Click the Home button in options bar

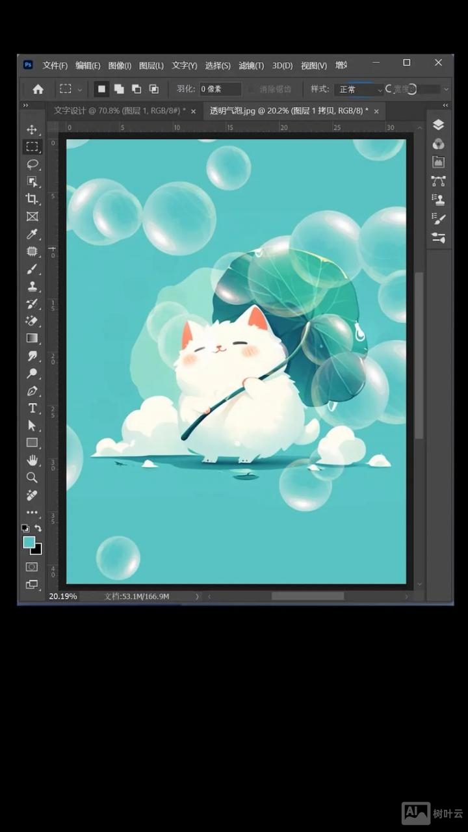(x=38, y=89)
